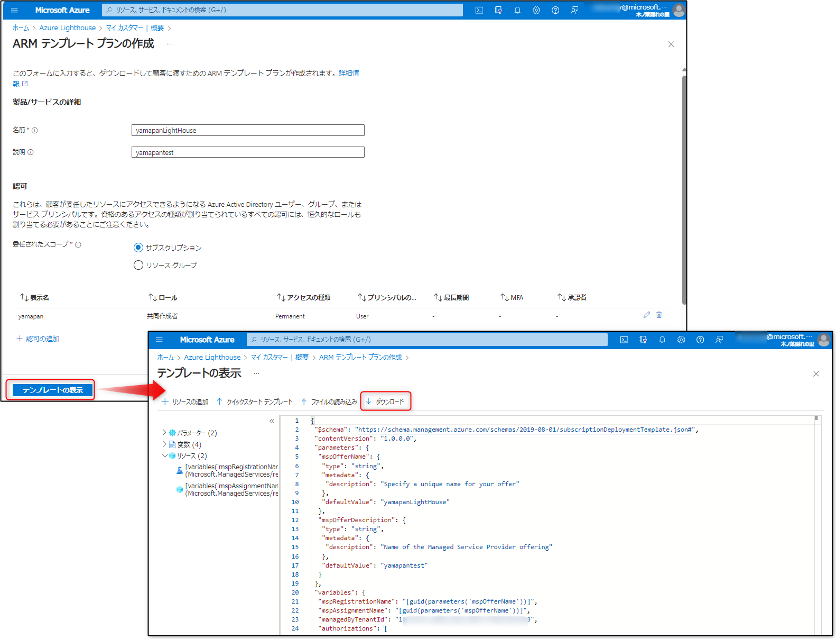Open notifications bell in back Azure window
836x639 pixels.
coord(517,10)
